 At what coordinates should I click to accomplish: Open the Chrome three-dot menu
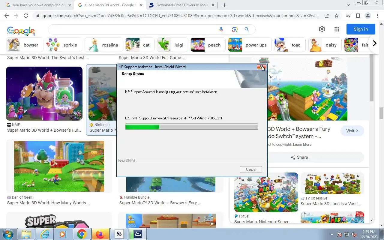(377, 16)
